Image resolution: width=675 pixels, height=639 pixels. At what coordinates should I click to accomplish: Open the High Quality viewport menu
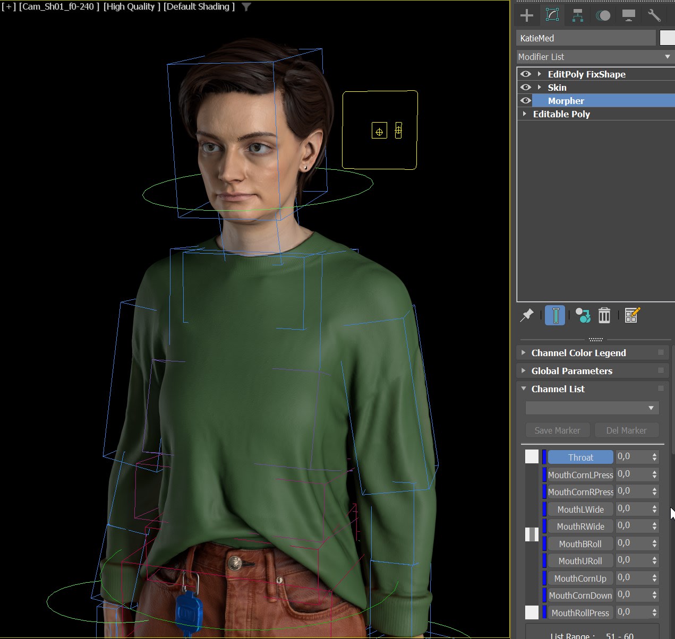[132, 7]
